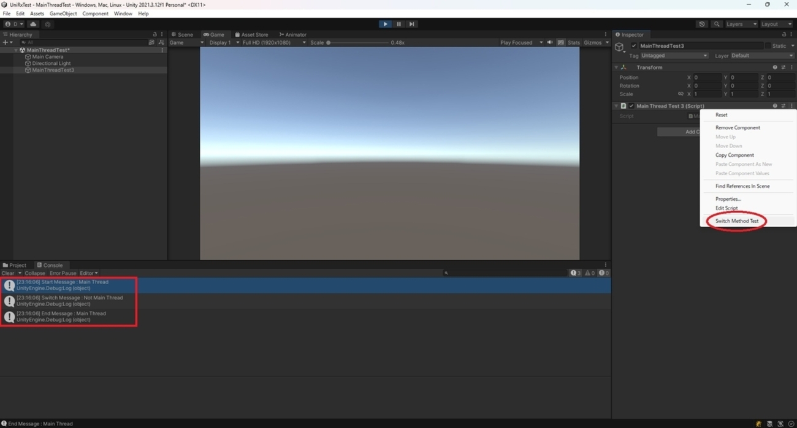Select Switch Method Test in the context menu
The image size is (797, 428).
coord(736,220)
